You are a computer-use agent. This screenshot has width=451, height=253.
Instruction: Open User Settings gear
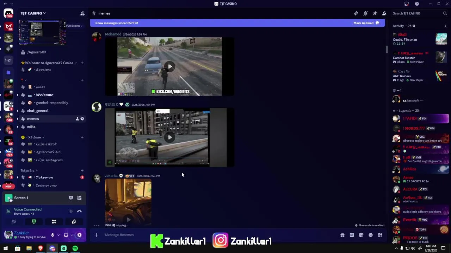click(x=79, y=235)
